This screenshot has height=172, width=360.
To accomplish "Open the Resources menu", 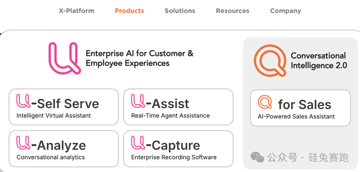I will [233, 11].
